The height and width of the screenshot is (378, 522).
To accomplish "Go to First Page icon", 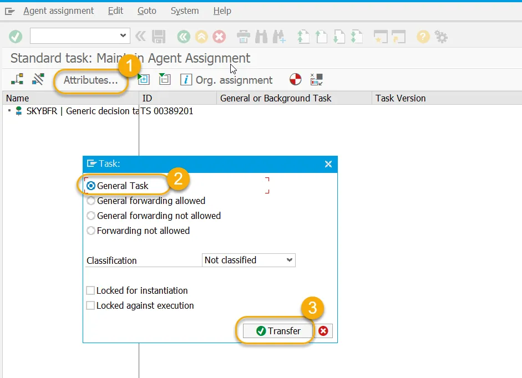I will (303, 37).
